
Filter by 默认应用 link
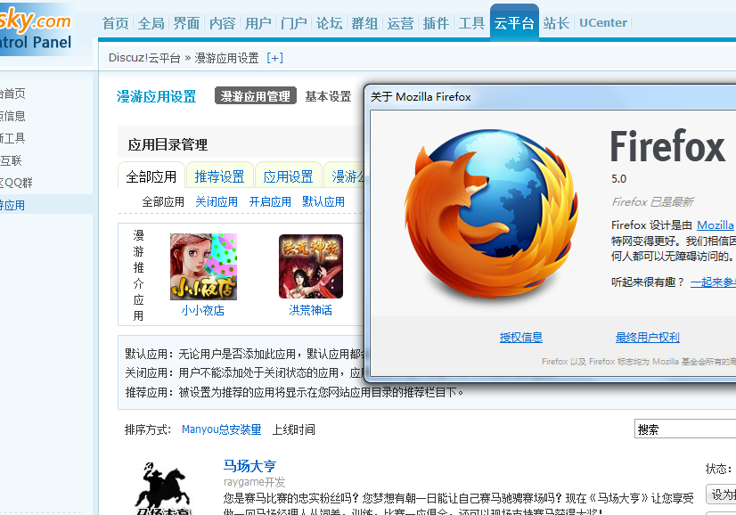pyautogui.click(x=323, y=202)
